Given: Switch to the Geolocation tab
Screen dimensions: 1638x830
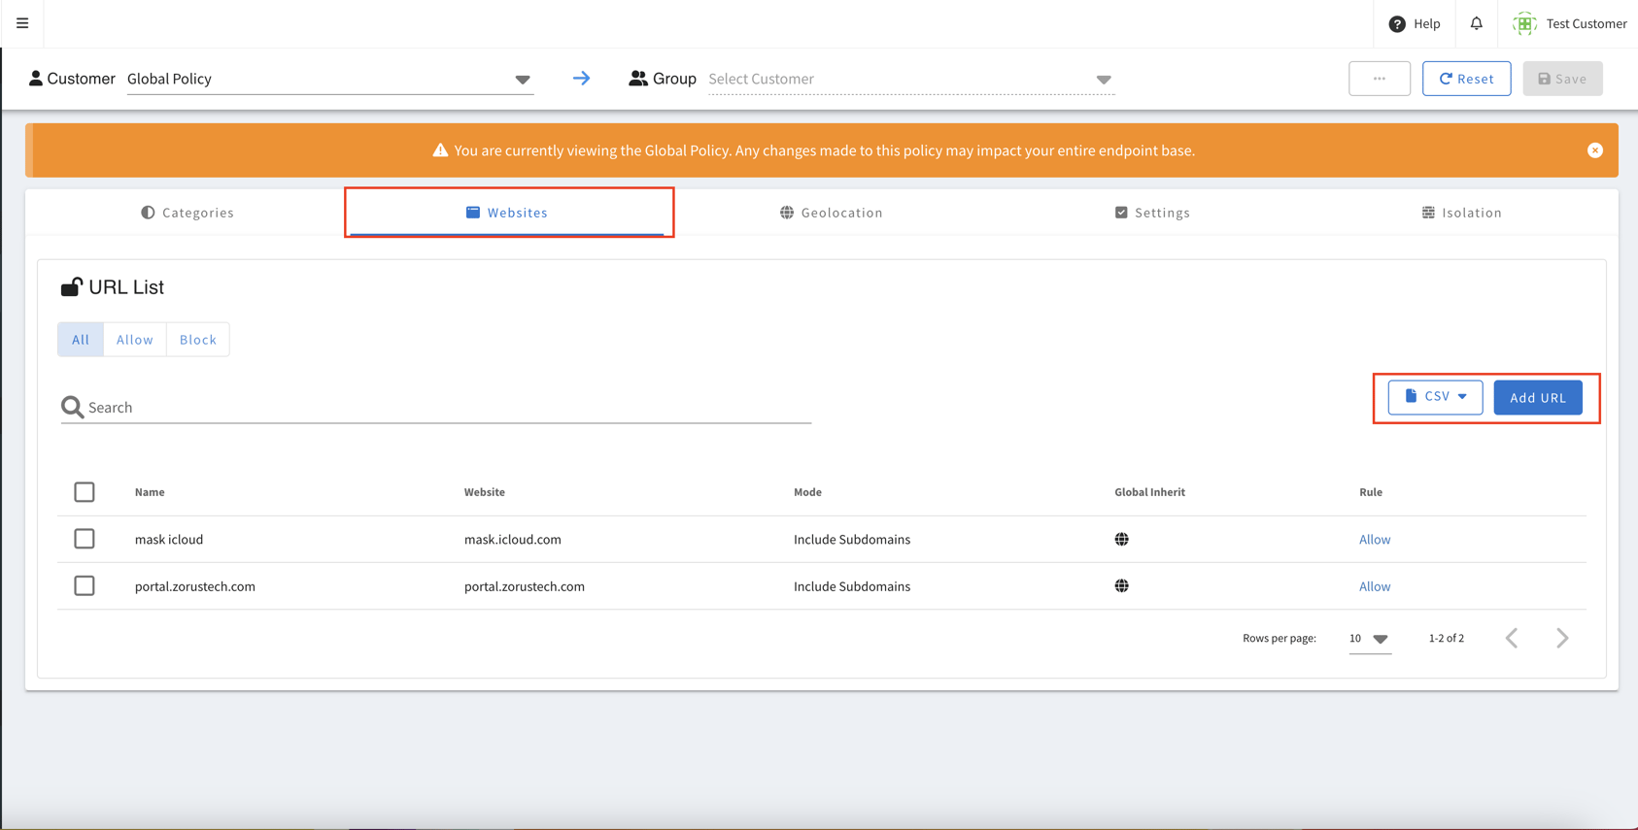Looking at the screenshot, I should pos(832,213).
